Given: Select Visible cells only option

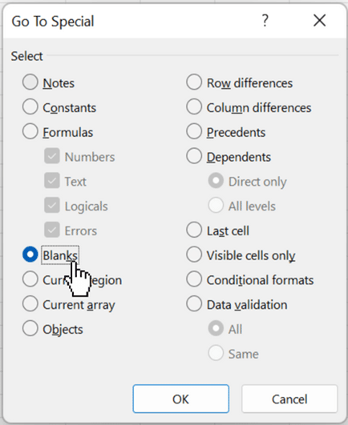Looking at the screenshot, I should [x=194, y=255].
